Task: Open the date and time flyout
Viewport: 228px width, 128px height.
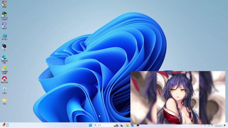Action: (218, 125)
